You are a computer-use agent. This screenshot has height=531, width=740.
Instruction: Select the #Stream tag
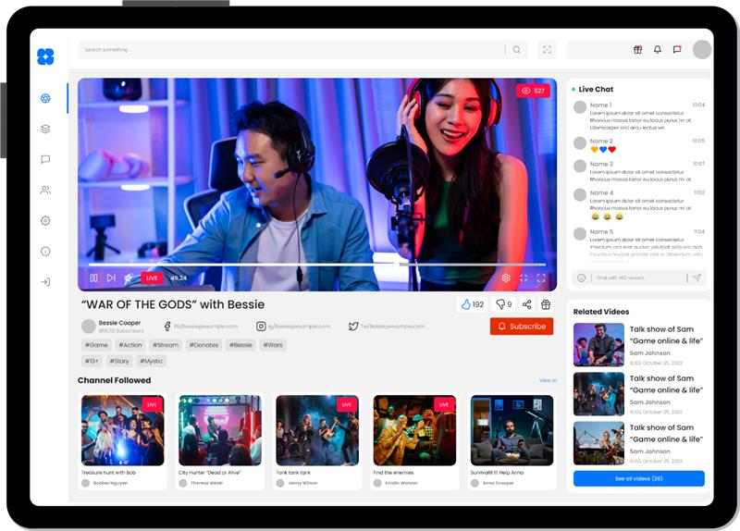coord(166,345)
